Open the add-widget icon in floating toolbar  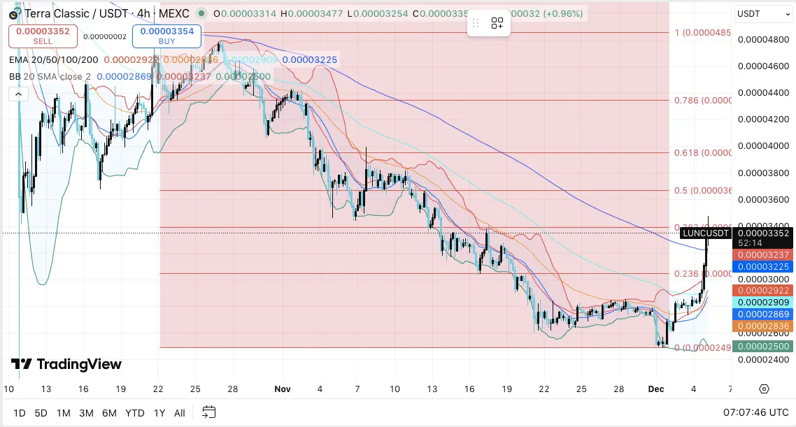coord(497,22)
